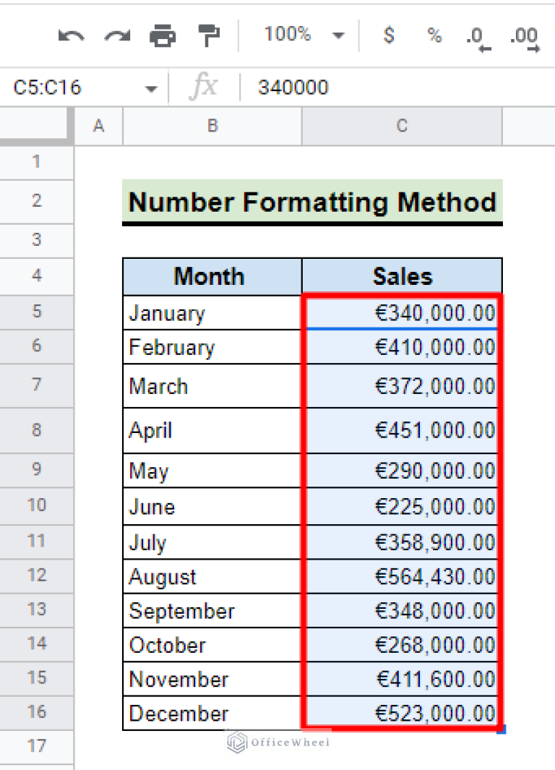
Task: Click the fx formula symbol
Action: [205, 86]
